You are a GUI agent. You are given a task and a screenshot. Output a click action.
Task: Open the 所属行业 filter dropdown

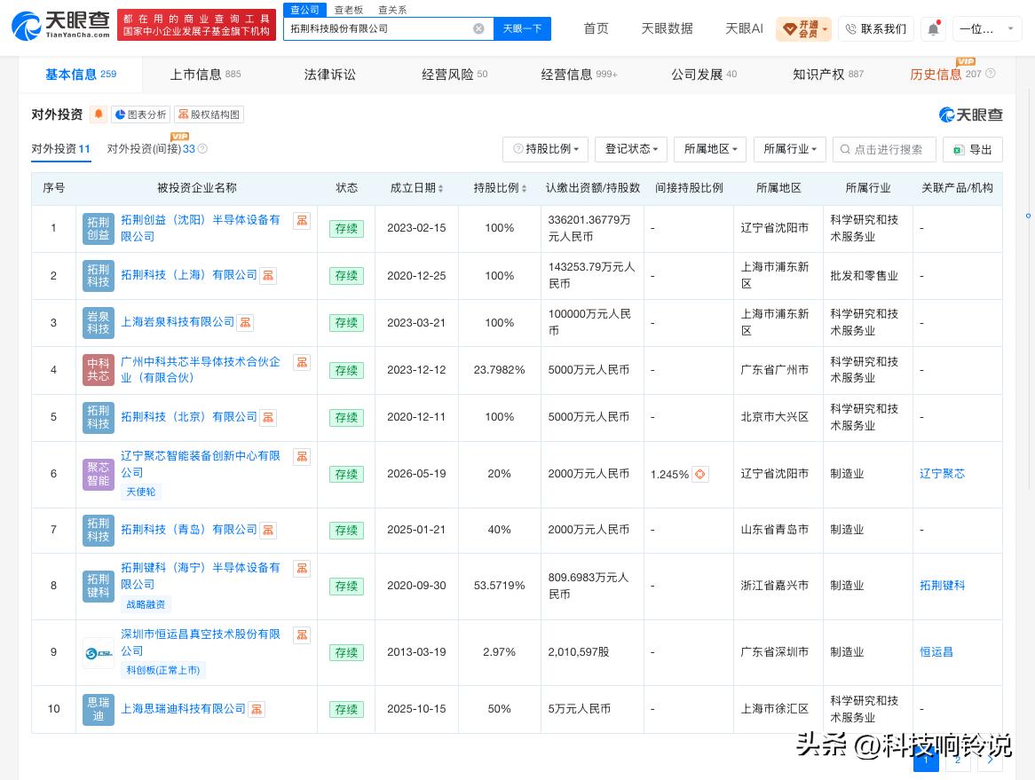pos(789,149)
